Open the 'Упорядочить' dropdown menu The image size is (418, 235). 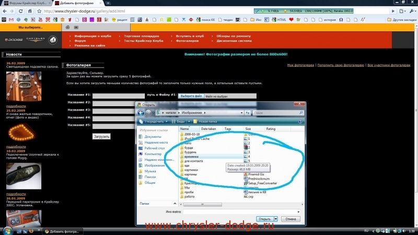(153, 122)
